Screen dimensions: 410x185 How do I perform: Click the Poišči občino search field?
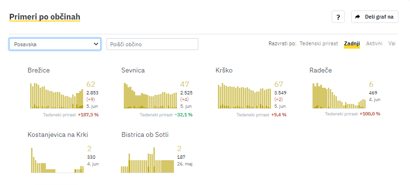(x=152, y=44)
